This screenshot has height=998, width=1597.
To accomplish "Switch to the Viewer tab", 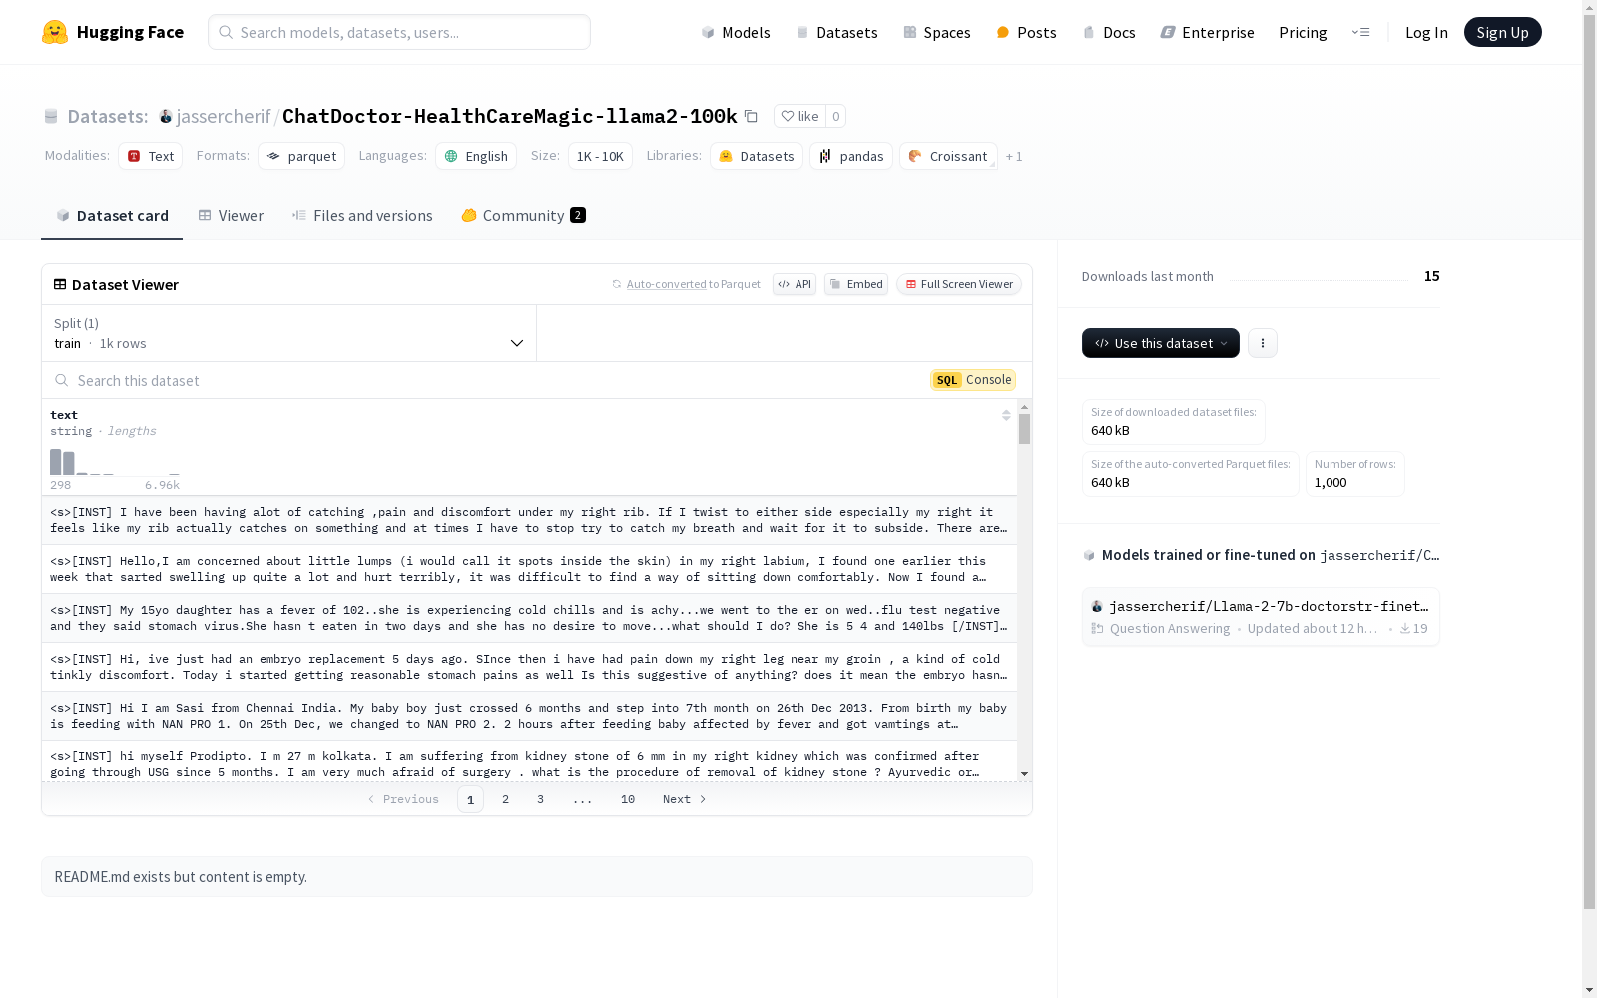I will coord(231,215).
